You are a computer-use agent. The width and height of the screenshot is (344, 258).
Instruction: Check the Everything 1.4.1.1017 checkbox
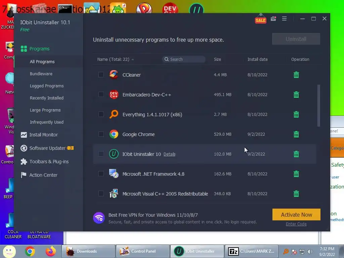click(101, 114)
